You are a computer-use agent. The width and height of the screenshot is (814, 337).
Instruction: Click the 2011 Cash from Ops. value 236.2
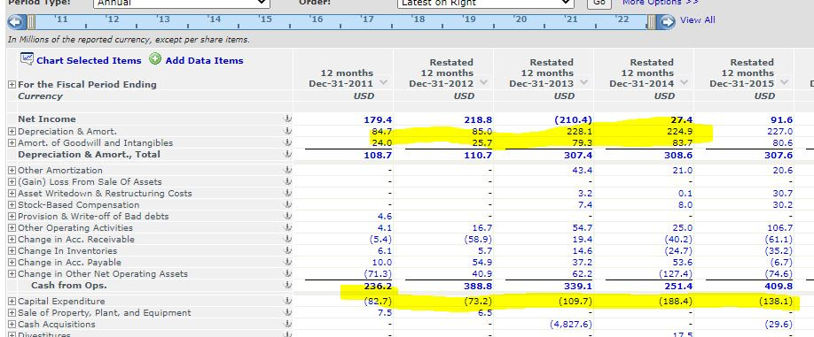[x=378, y=286]
